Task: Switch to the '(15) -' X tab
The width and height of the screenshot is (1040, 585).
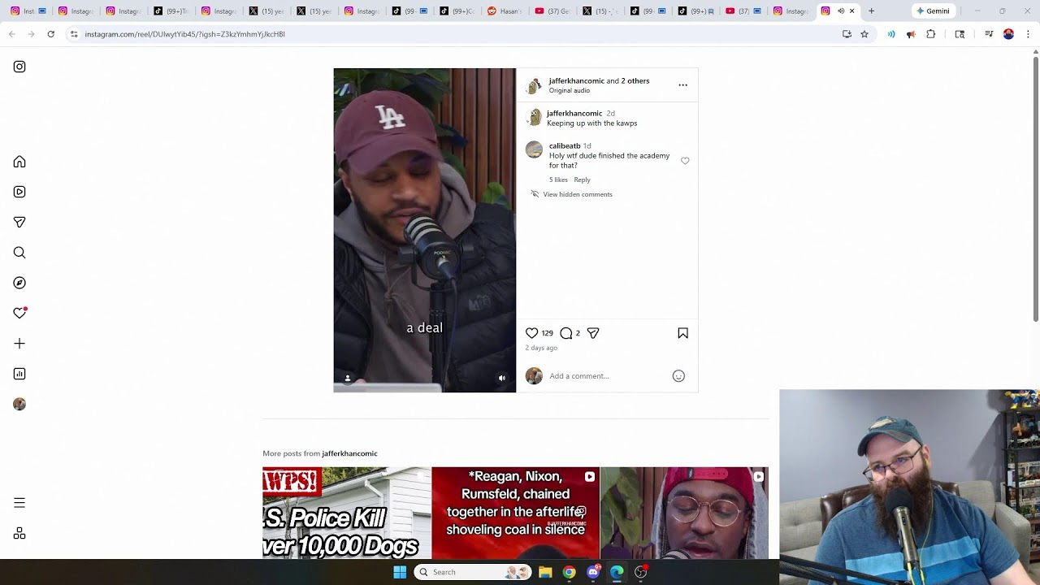Action: (x=600, y=11)
